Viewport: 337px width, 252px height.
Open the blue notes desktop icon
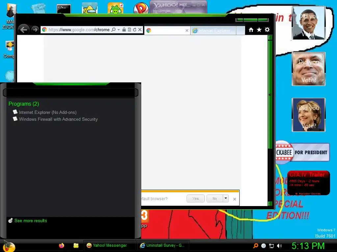coord(39,8)
